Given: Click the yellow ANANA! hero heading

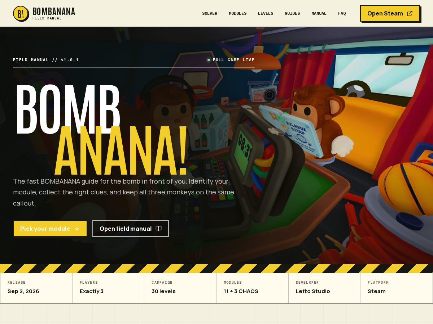Looking at the screenshot, I should point(121,150).
